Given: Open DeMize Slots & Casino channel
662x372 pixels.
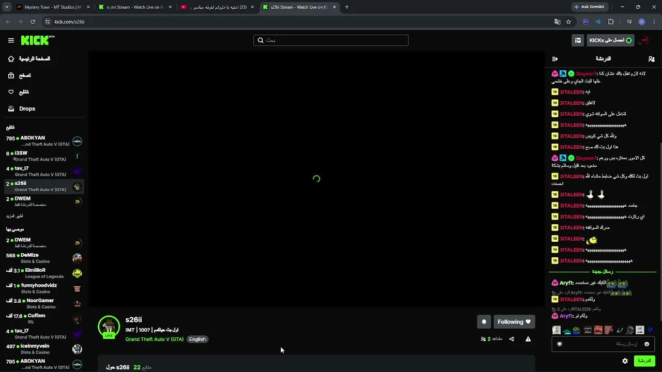Looking at the screenshot, I should click(x=44, y=258).
